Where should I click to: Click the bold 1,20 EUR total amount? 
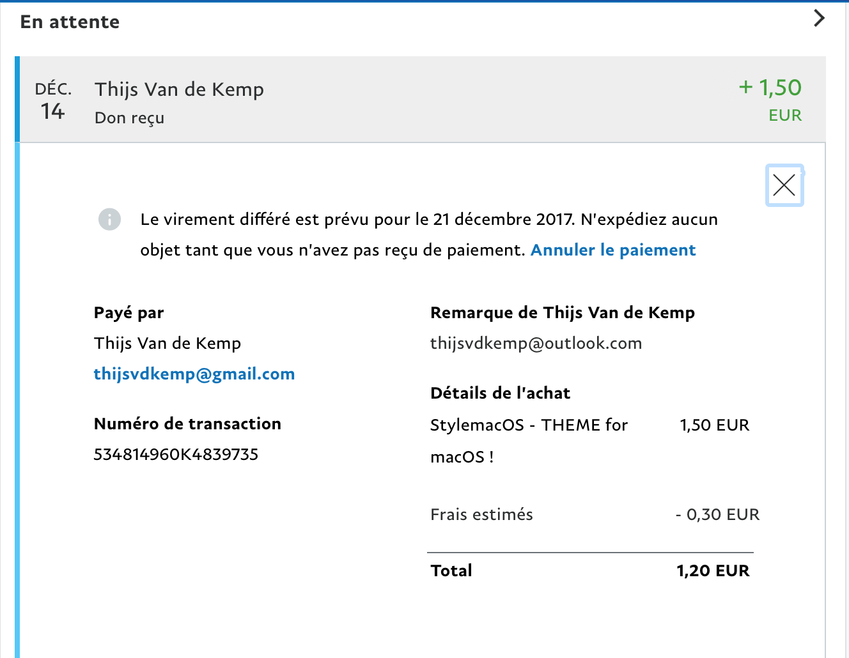713,570
